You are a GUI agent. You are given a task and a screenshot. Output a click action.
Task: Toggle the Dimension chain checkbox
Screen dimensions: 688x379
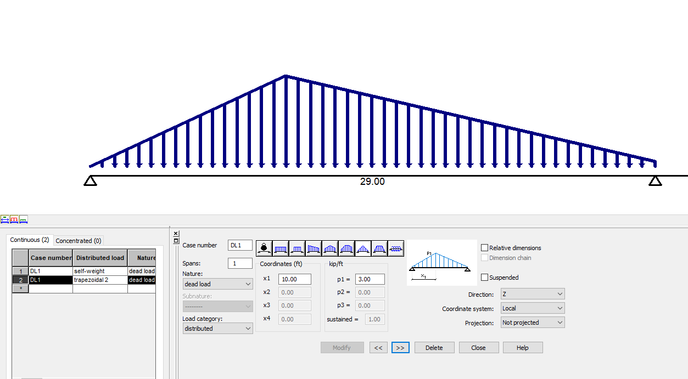pyautogui.click(x=485, y=257)
